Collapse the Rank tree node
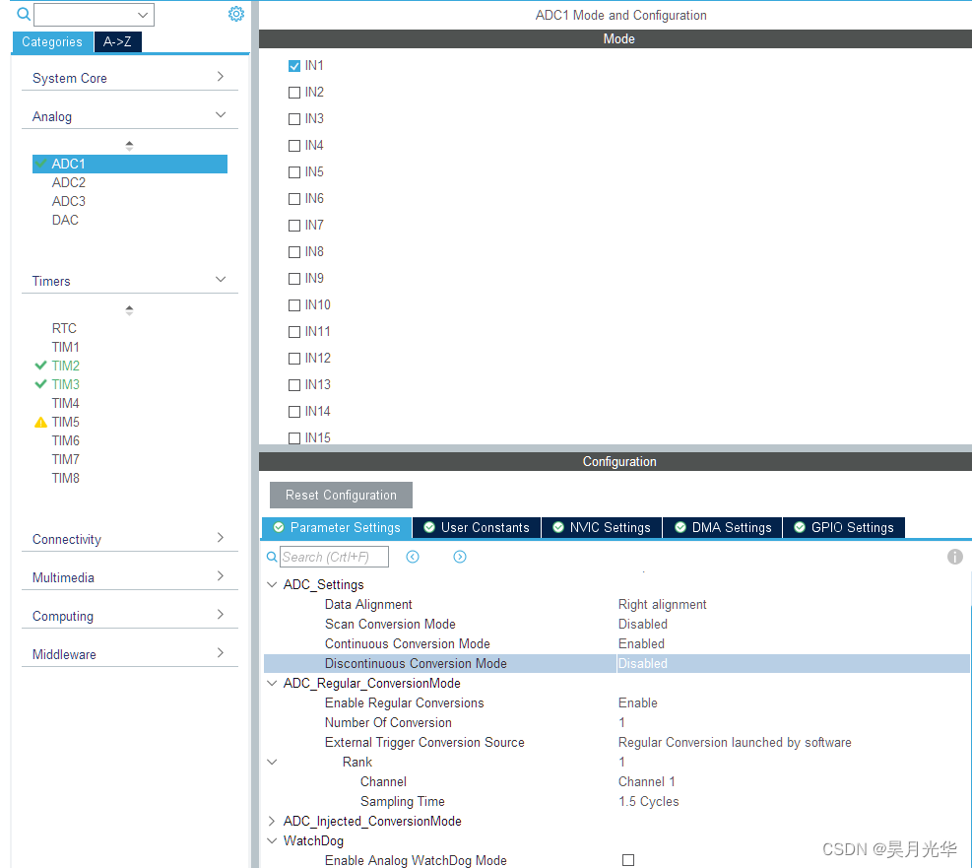 [x=272, y=762]
